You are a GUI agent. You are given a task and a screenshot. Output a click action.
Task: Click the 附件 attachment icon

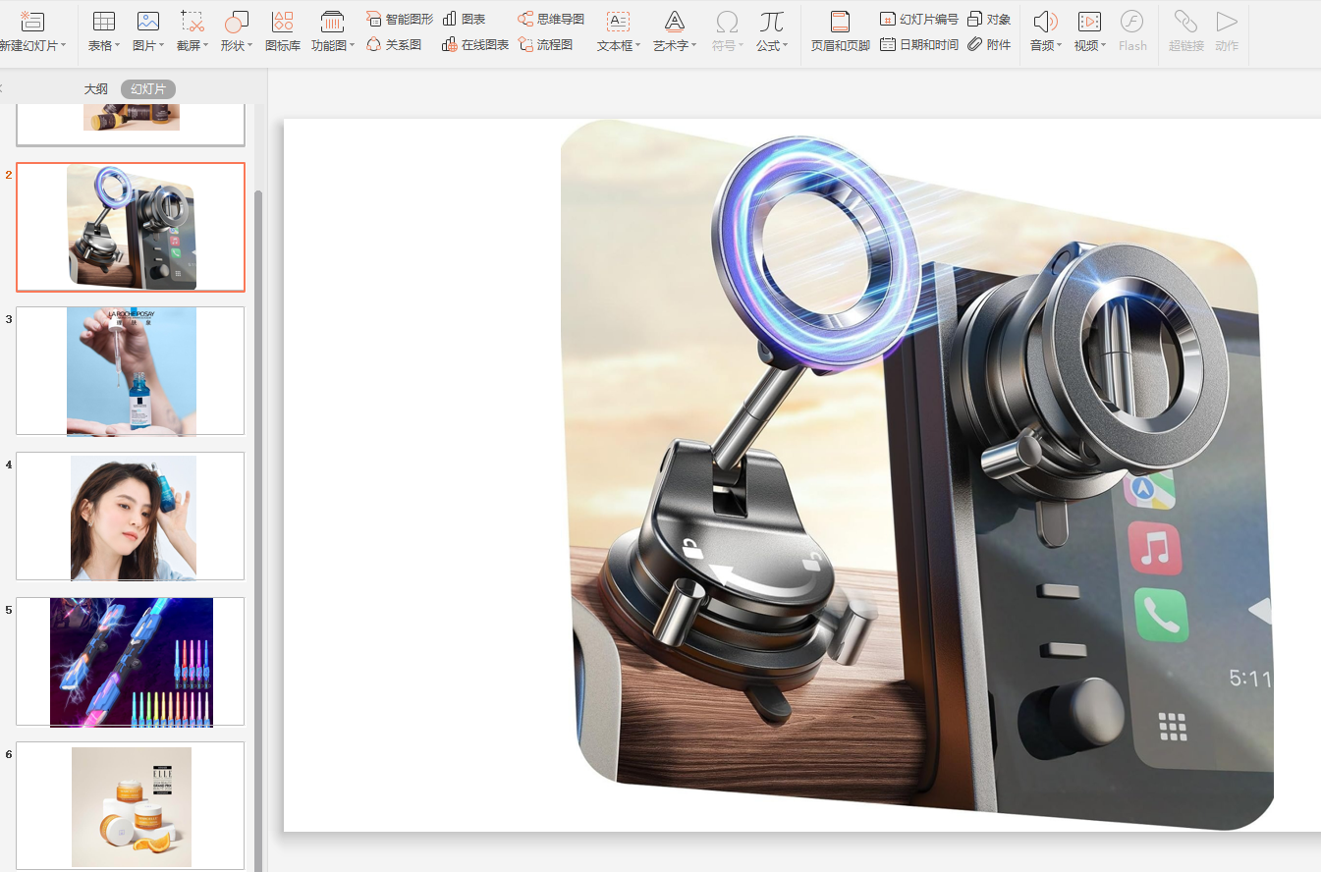[x=974, y=44]
